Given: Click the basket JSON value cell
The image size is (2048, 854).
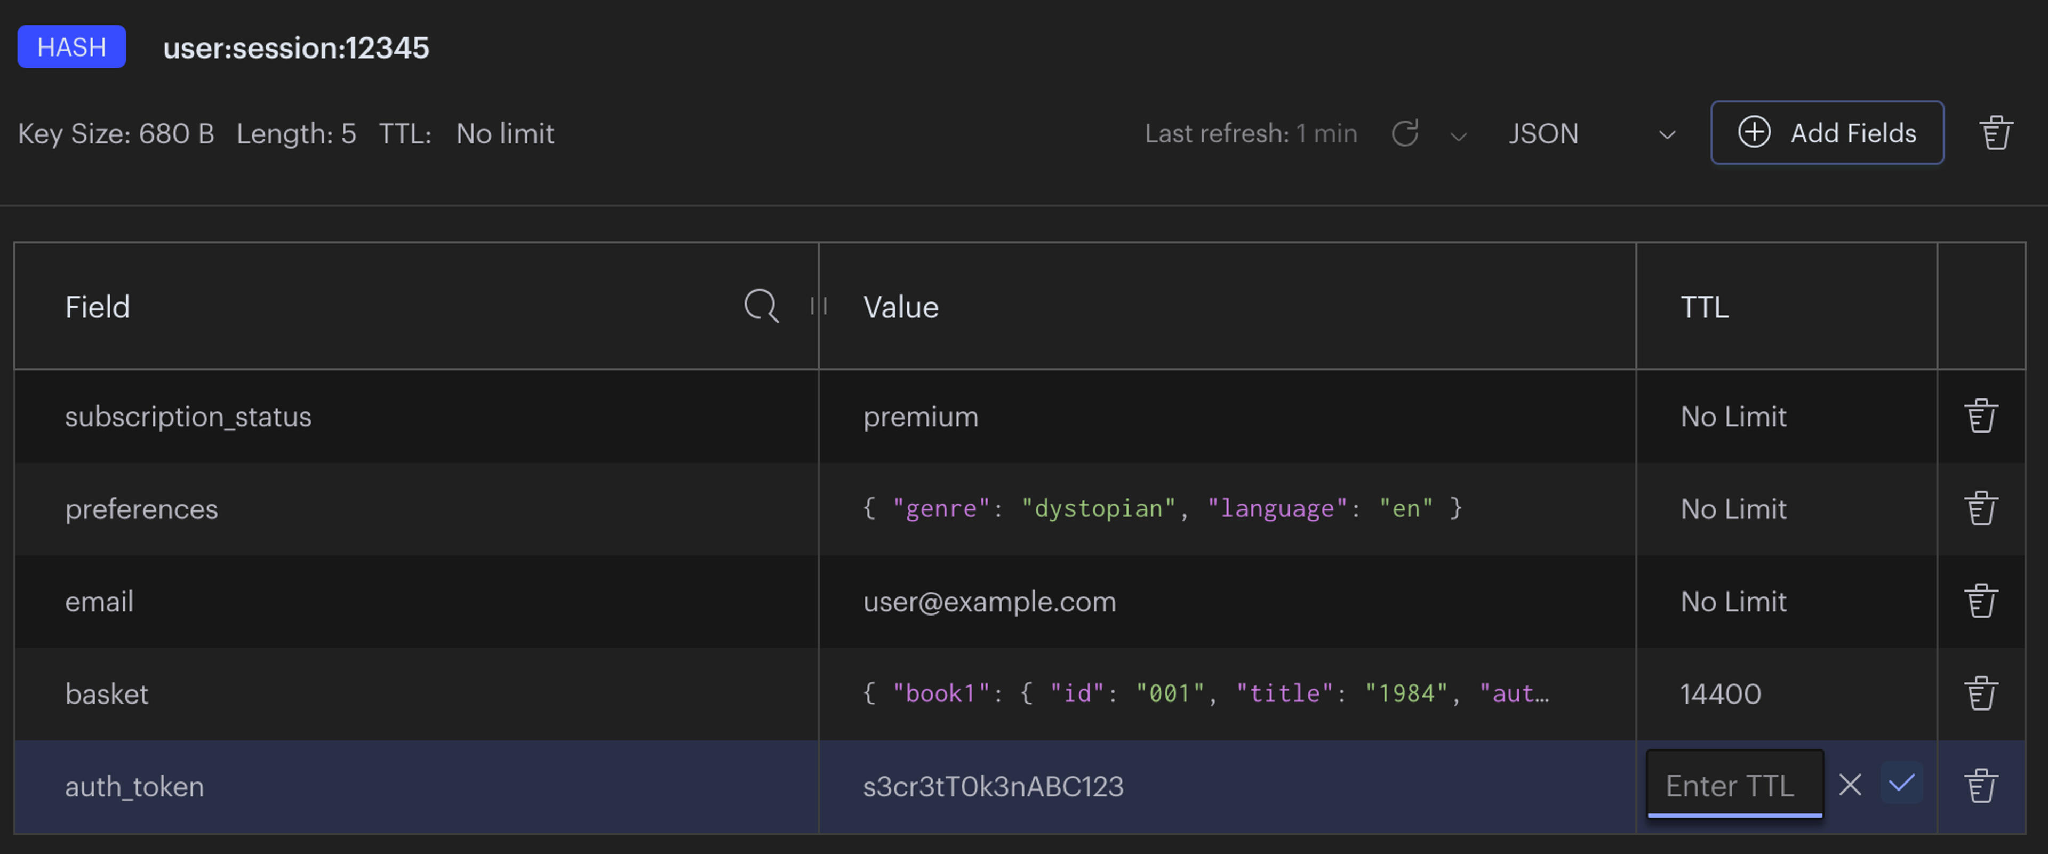Looking at the screenshot, I should tap(1205, 693).
